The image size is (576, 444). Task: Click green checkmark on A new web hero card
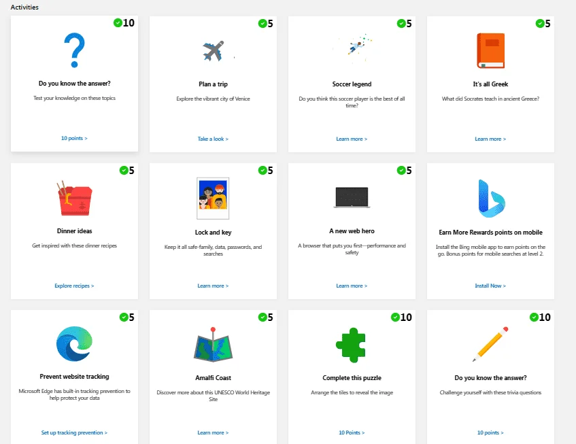(401, 171)
